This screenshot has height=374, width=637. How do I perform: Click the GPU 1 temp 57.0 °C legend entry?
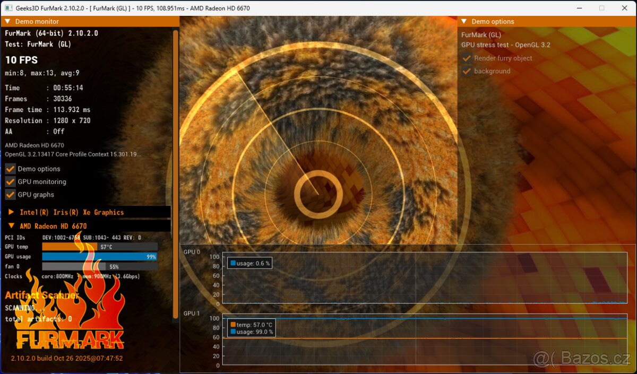tap(252, 325)
